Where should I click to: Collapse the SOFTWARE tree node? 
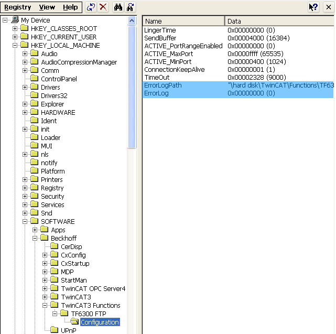(25, 221)
